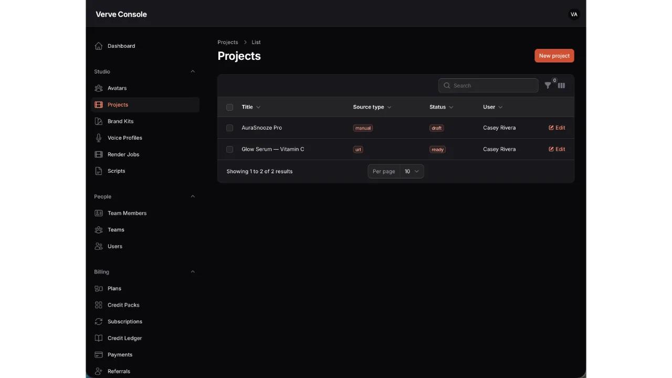Sort by the User column header
Image resolution: width=672 pixels, height=378 pixels.
click(x=493, y=107)
